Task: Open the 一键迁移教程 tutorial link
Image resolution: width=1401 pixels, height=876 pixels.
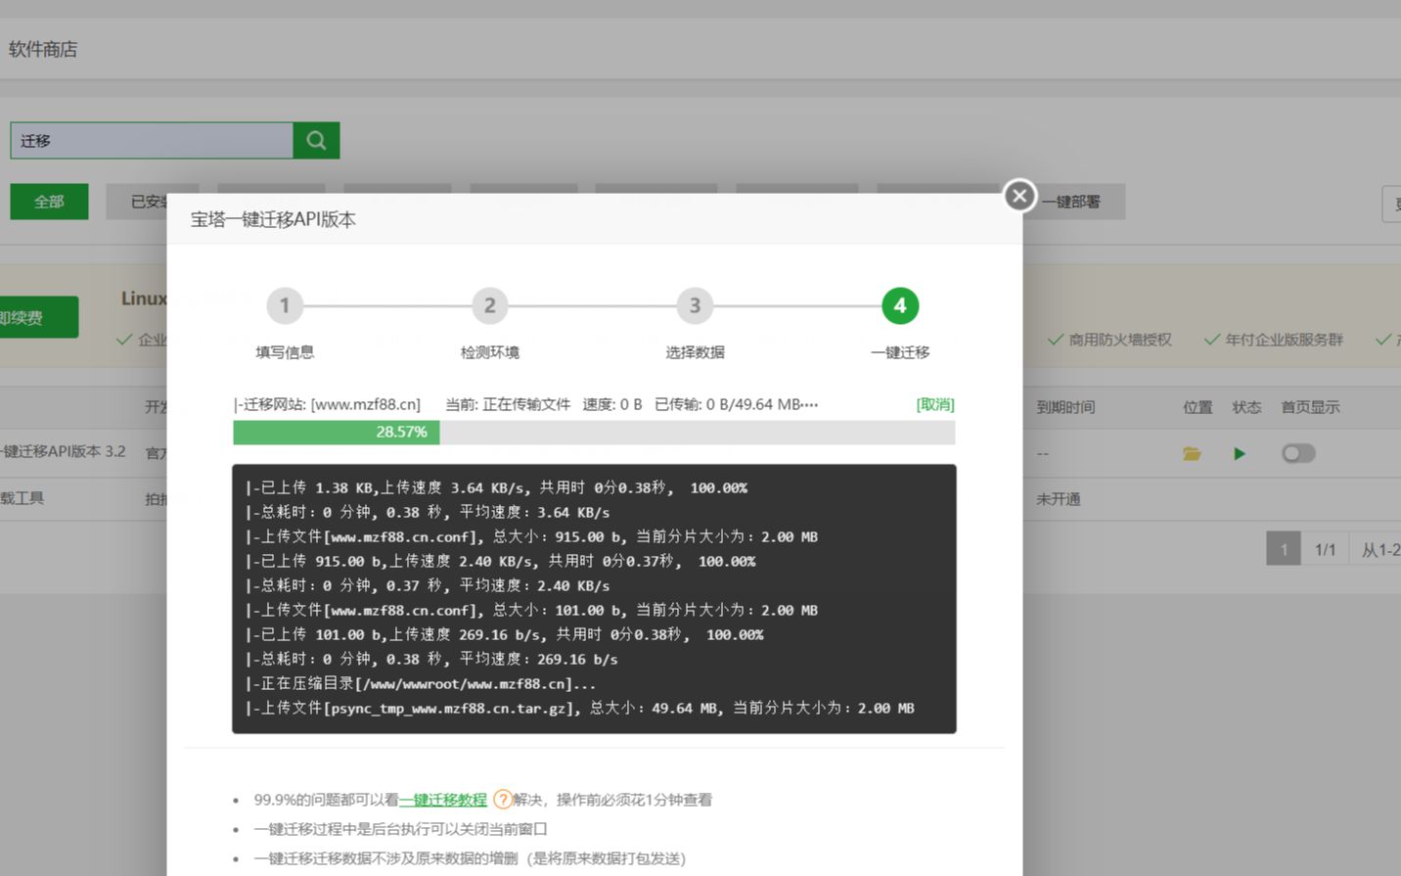Action: [x=442, y=800]
